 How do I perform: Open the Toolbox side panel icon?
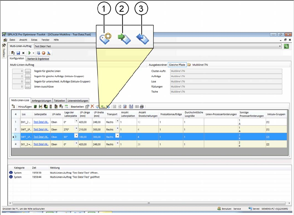[4, 46]
